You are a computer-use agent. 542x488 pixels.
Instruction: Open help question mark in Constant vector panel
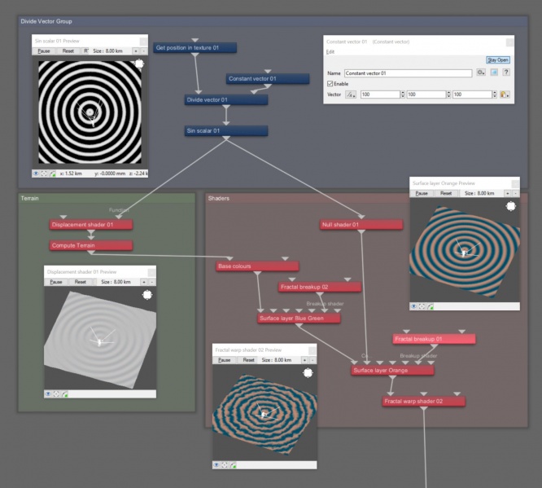[506, 73]
